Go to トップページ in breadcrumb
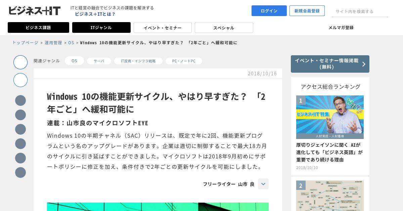 (x=25, y=43)
